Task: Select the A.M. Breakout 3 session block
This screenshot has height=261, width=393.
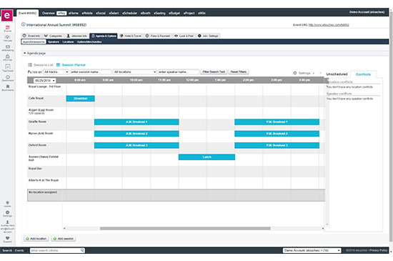Action: point(136,145)
